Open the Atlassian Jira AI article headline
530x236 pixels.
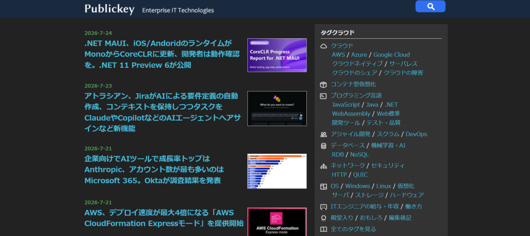(x=163, y=112)
